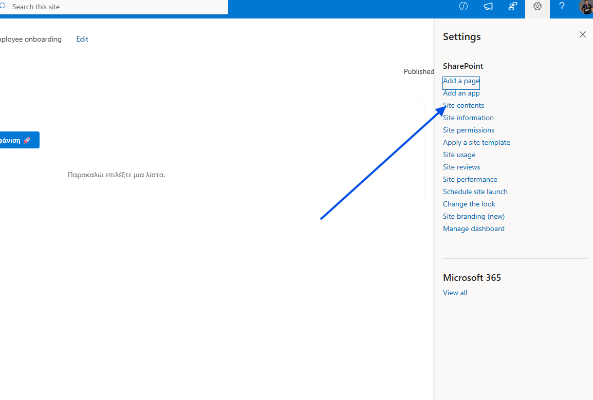Open Site usage
Image resolution: width=593 pixels, height=400 pixels.
pos(459,155)
